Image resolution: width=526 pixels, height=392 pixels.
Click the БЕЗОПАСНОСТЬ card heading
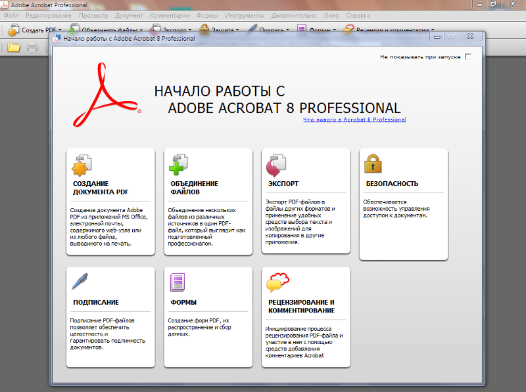point(392,184)
